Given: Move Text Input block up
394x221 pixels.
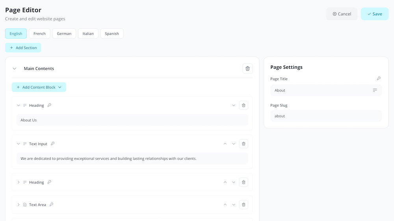Looking at the screenshot, I should [225, 144].
